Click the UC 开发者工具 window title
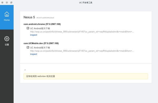158x103 pixels. coord(86,3)
